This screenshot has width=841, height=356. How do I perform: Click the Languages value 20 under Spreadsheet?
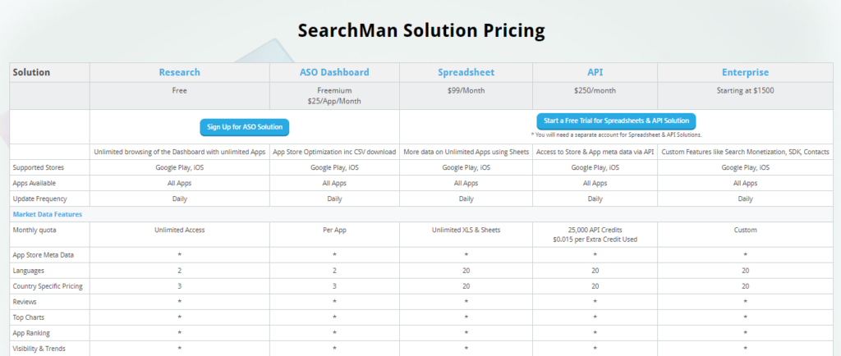click(466, 271)
